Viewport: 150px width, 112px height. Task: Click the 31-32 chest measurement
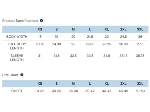40,91
